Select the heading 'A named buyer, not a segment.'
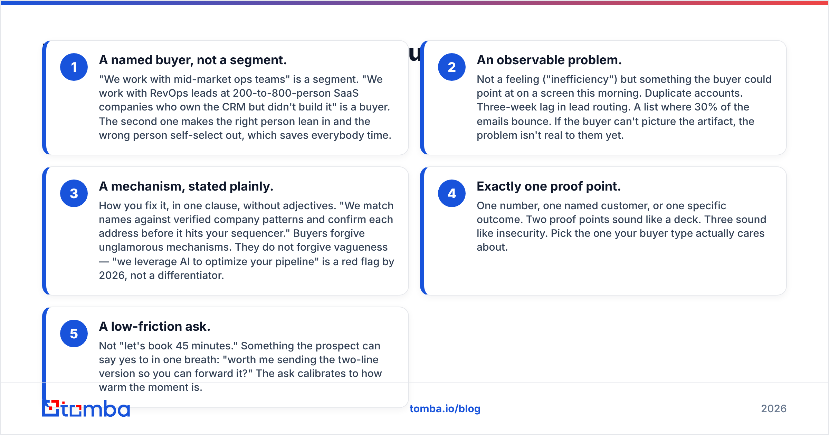 193,60
